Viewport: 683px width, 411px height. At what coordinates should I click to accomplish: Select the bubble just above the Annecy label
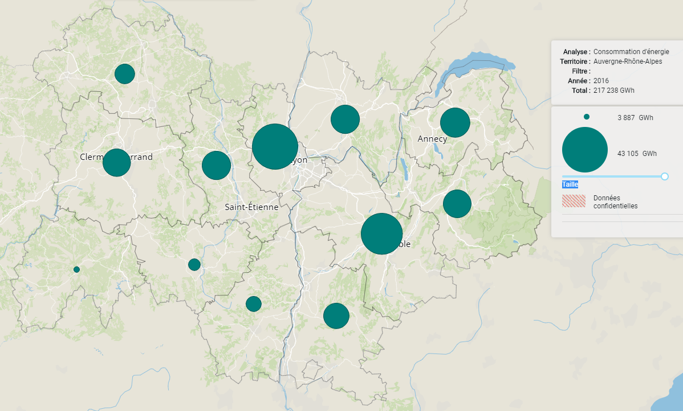click(455, 122)
